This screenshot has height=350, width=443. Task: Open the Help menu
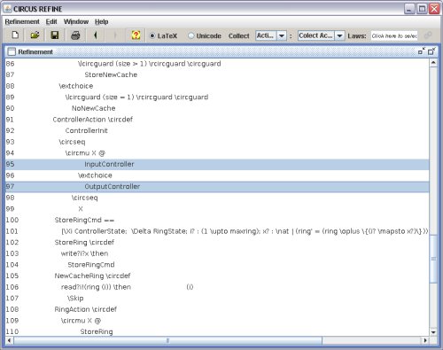coord(101,21)
